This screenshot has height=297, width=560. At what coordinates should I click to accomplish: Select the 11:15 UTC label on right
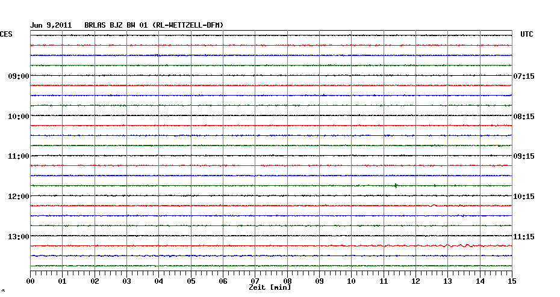click(x=523, y=237)
